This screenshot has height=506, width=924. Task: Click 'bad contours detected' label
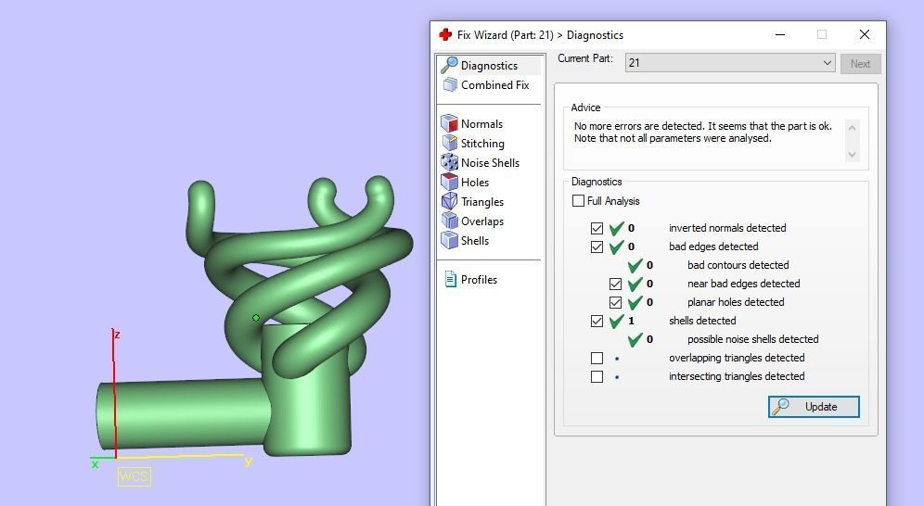(x=738, y=265)
